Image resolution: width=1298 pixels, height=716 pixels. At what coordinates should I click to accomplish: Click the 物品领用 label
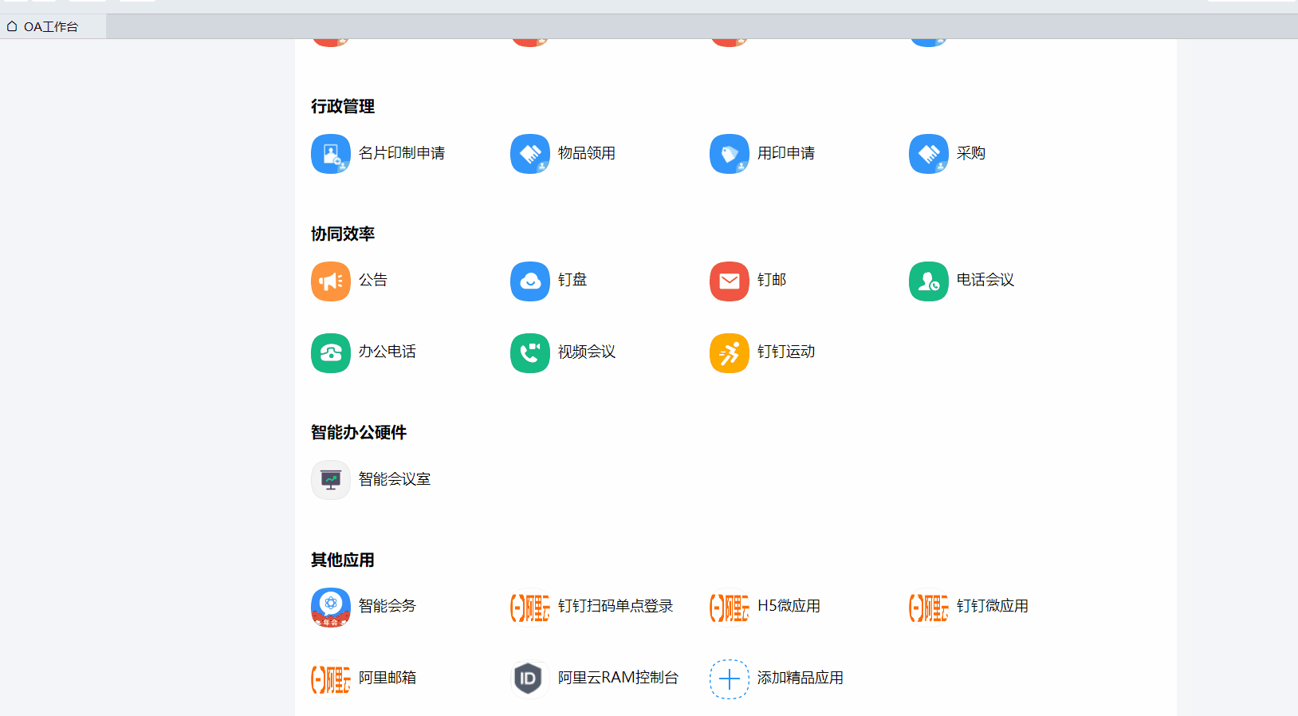pos(587,153)
